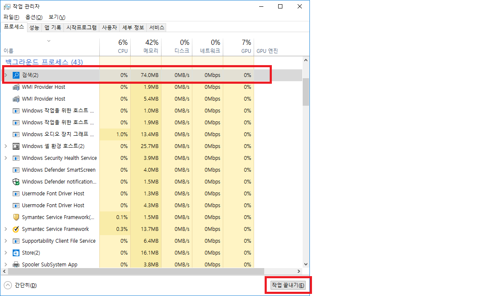The height and width of the screenshot is (296, 487).
Task: Click the vertical scrollbar up arrow
Action: (x=306, y=60)
